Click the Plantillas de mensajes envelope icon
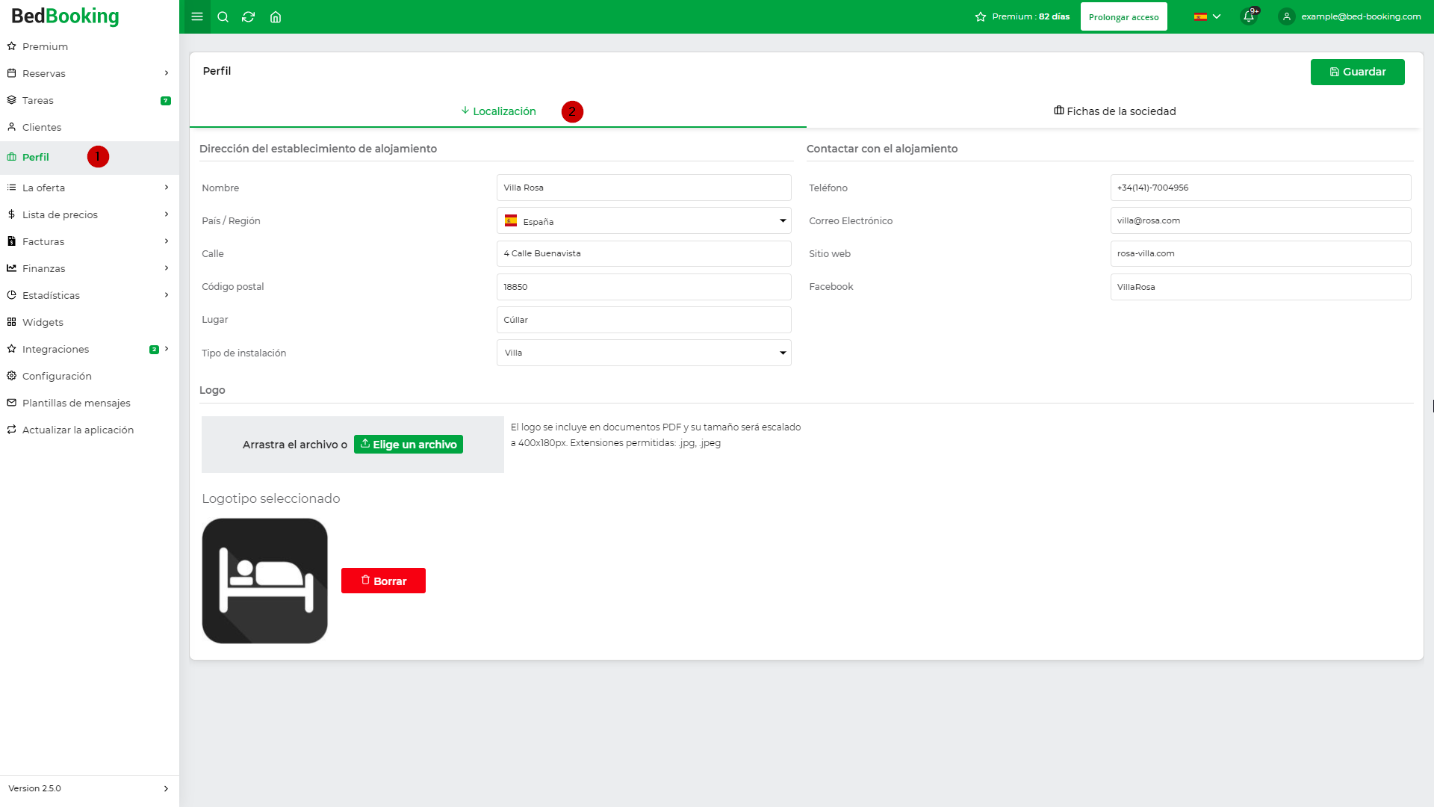Screen dimensions: 1434x807 click(11, 403)
